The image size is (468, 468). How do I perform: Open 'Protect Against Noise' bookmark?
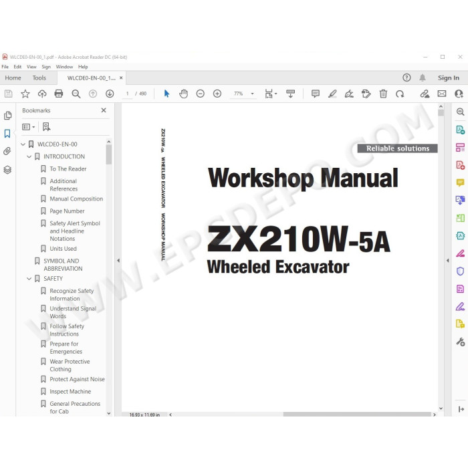coord(77,379)
